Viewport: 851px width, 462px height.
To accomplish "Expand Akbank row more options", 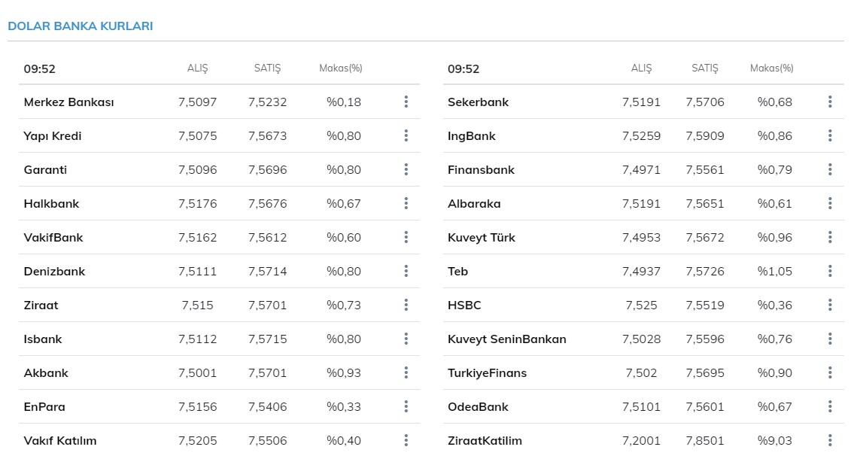I will 406,372.
